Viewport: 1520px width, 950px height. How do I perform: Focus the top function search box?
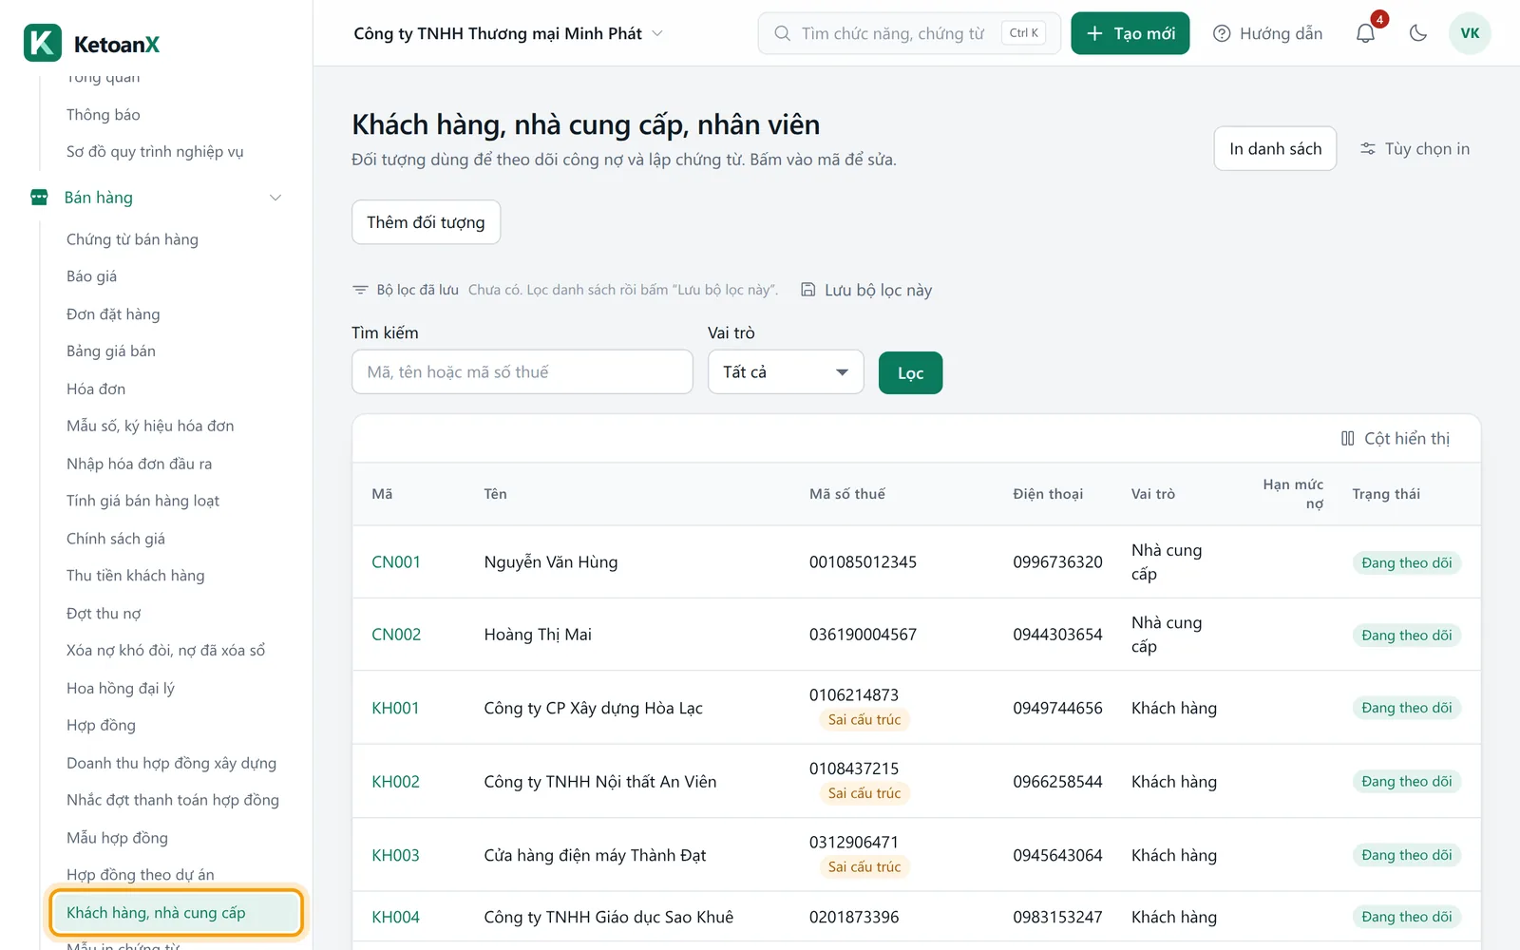[x=909, y=33]
